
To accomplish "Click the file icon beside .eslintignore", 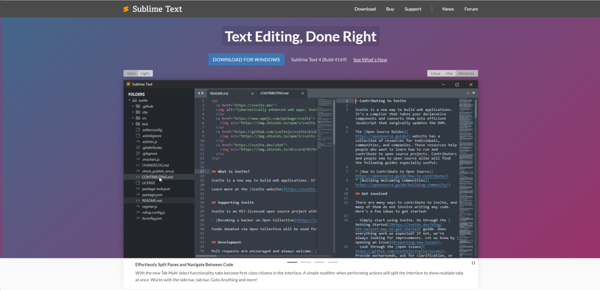I will click(x=138, y=136).
